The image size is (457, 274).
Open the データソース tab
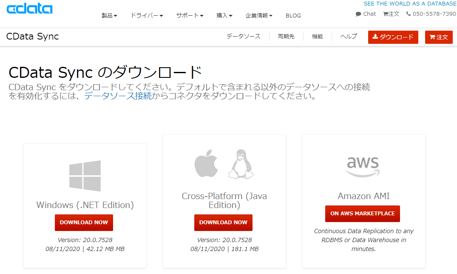tap(243, 37)
